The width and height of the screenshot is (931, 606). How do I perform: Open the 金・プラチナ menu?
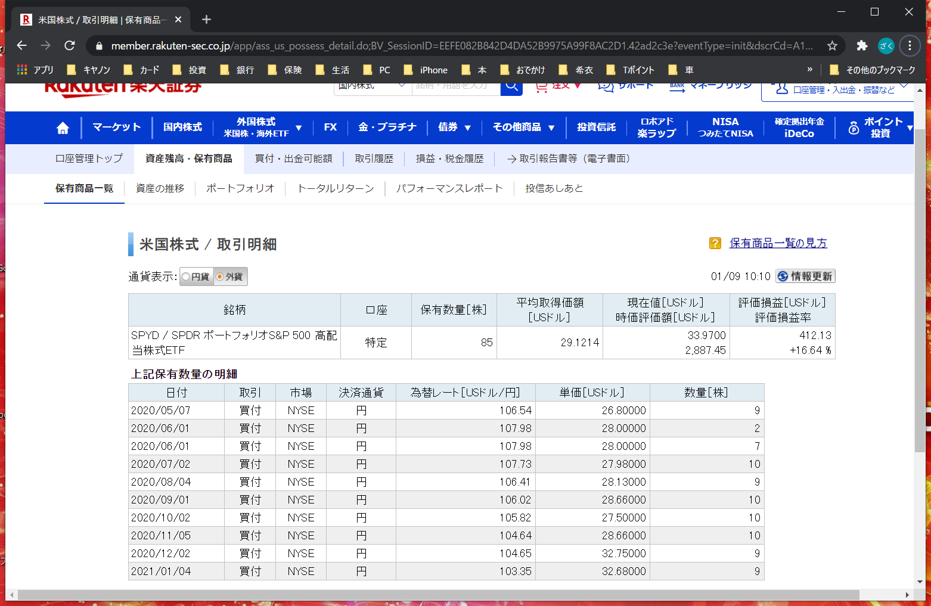click(x=387, y=128)
